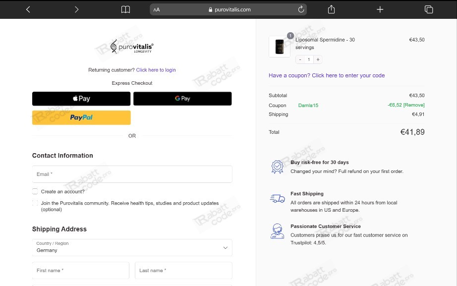Go back with the browser back arrow
Image resolution: width=457 pixels, height=286 pixels.
[28, 9]
